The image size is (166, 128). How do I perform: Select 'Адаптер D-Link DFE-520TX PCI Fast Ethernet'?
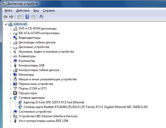54,102
